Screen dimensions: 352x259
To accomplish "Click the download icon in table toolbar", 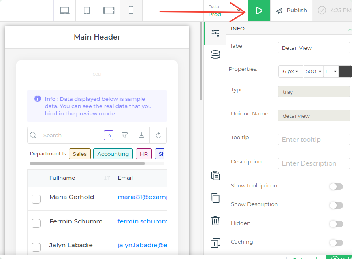I will tap(141, 135).
